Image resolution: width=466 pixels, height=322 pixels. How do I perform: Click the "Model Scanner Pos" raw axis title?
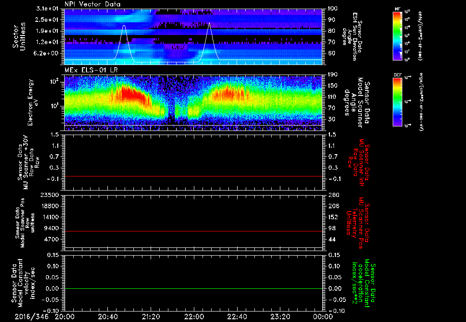click(x=25, y=223)
